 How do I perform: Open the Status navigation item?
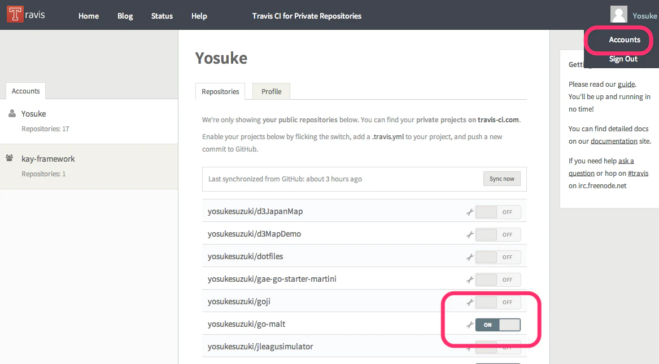[x=162, y=16]
